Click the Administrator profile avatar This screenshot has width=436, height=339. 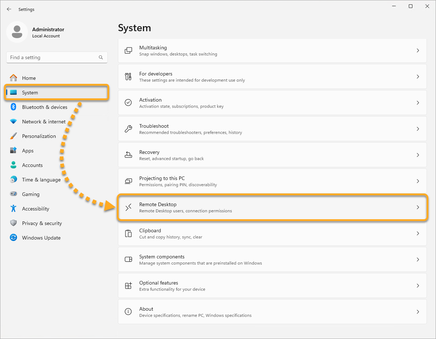17,32
